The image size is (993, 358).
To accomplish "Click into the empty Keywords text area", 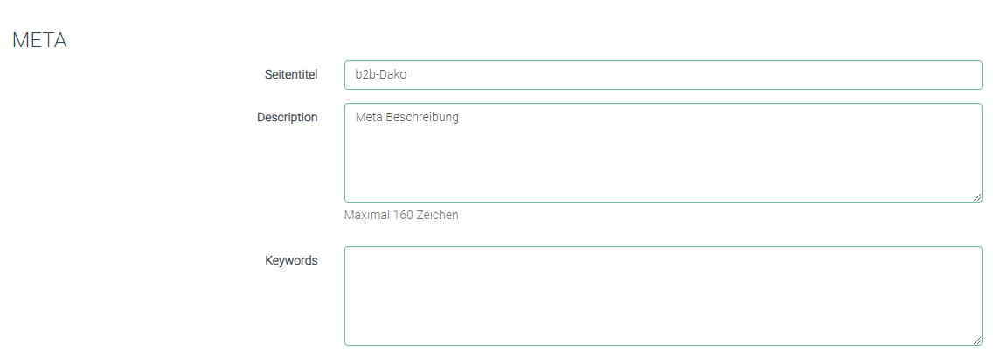I will click(x=663, y=296).
